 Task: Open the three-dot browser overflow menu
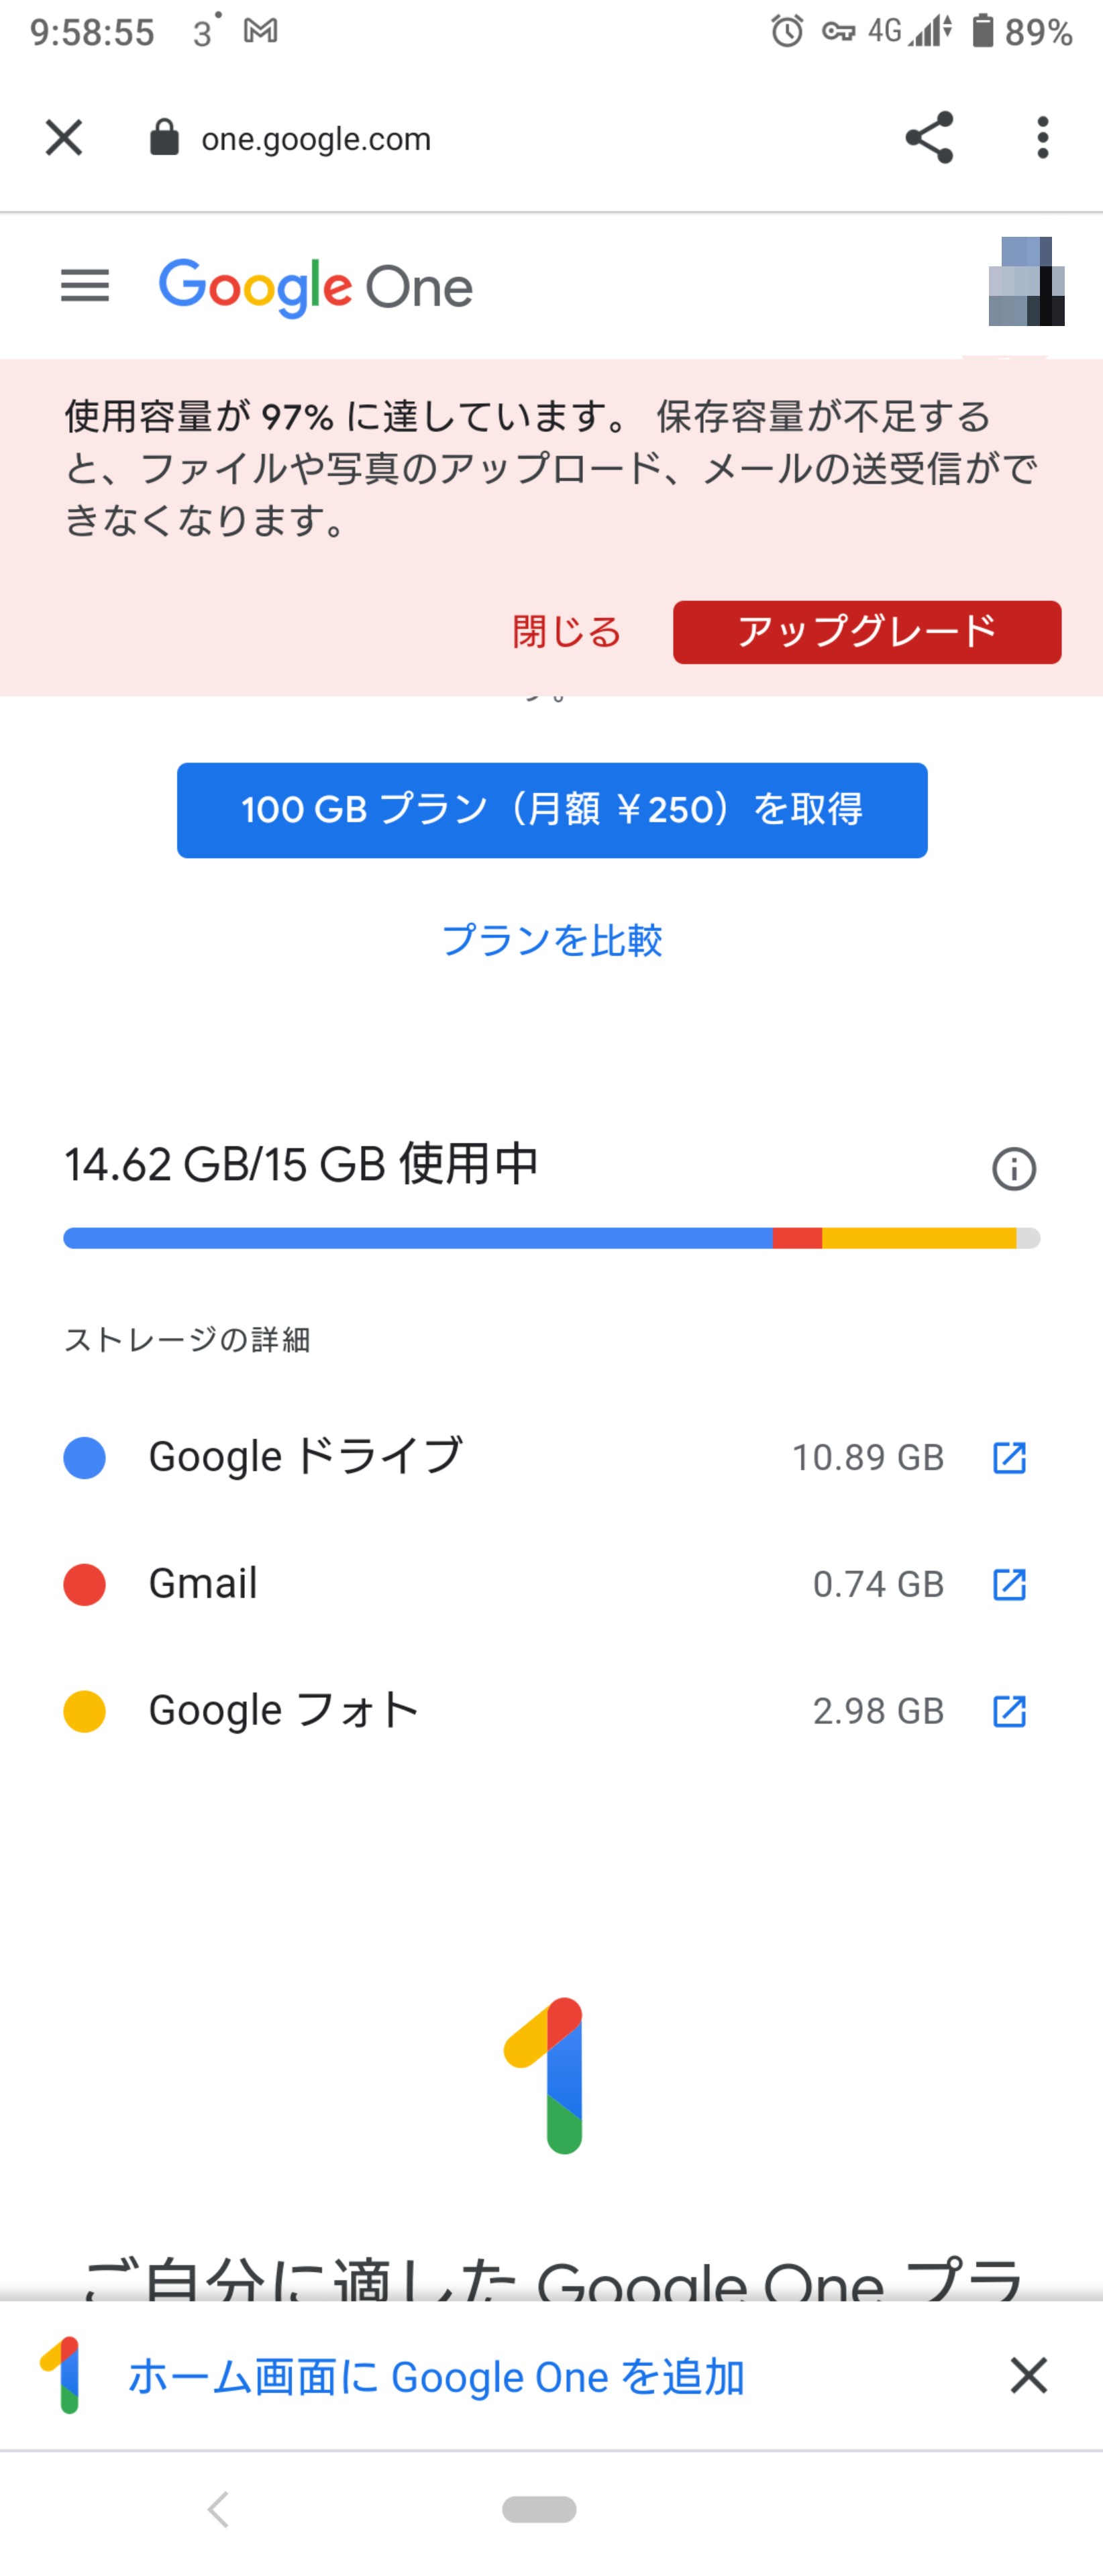[1042, 138]
